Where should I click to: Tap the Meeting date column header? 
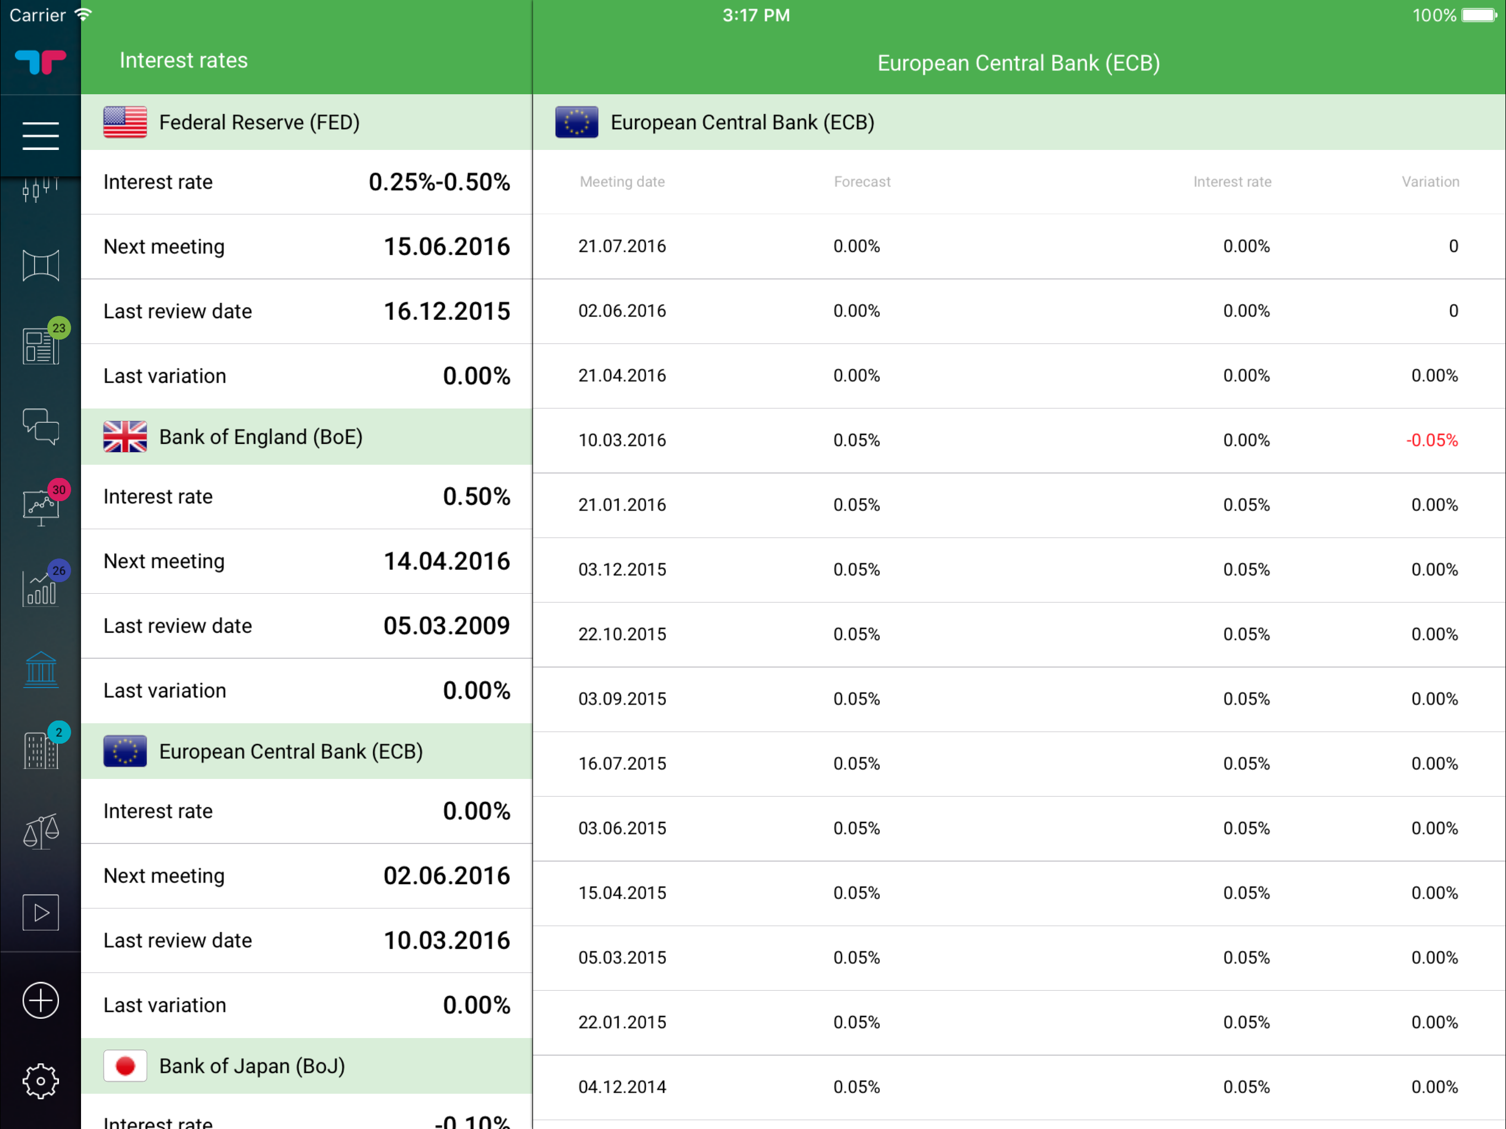pos(622,182)
